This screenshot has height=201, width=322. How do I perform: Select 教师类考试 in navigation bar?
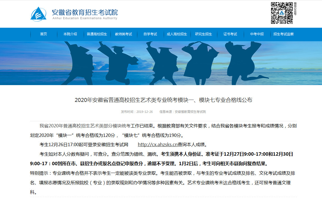tap(124, 34)
